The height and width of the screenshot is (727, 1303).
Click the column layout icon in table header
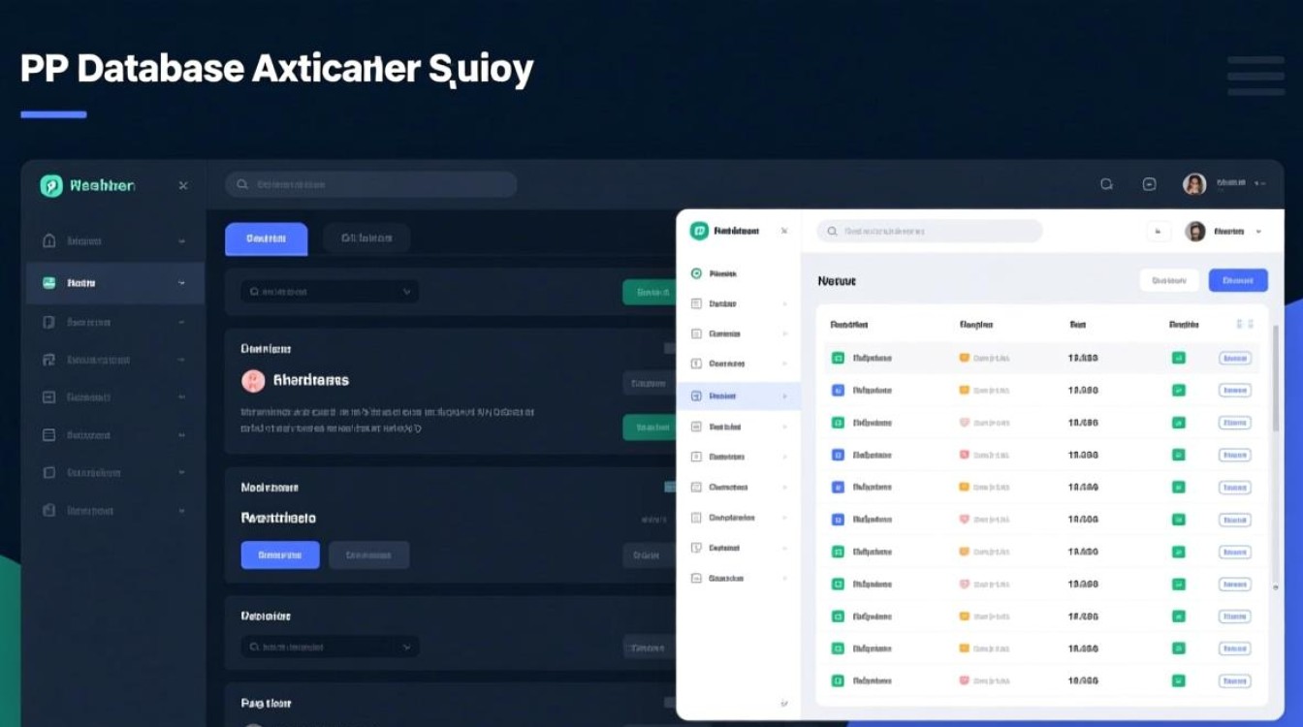[x=1246, y=325]
